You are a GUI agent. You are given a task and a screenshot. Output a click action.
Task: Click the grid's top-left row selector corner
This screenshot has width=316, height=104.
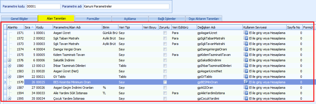pyautogui.click(x=5, y=27)
